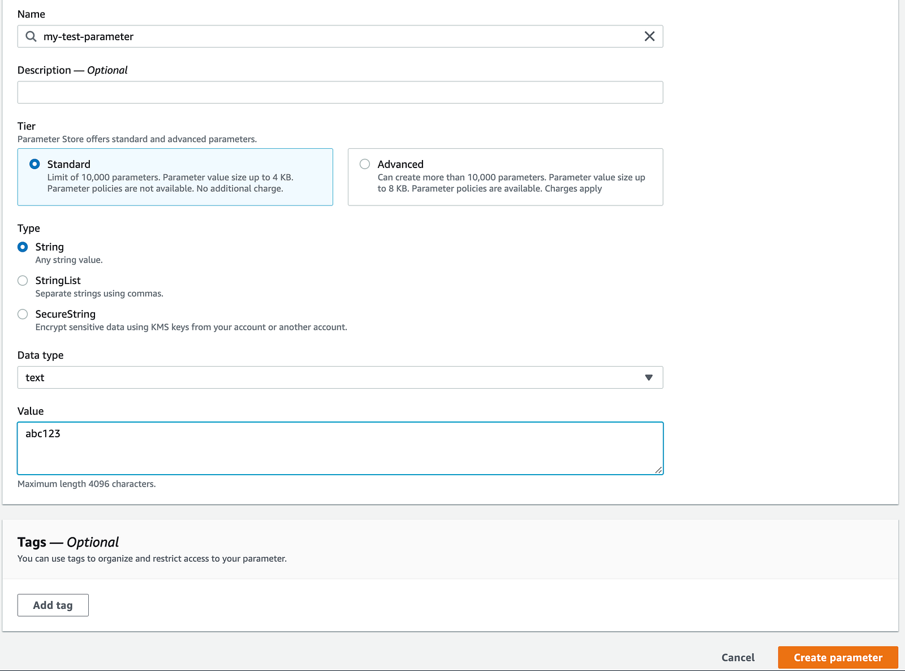
Task: Click the 'Tags — Optional' heading
Action: [x=68, y=542]
